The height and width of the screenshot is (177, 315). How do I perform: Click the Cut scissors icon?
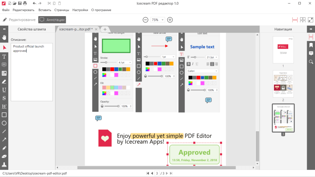(x=49, y=3)
